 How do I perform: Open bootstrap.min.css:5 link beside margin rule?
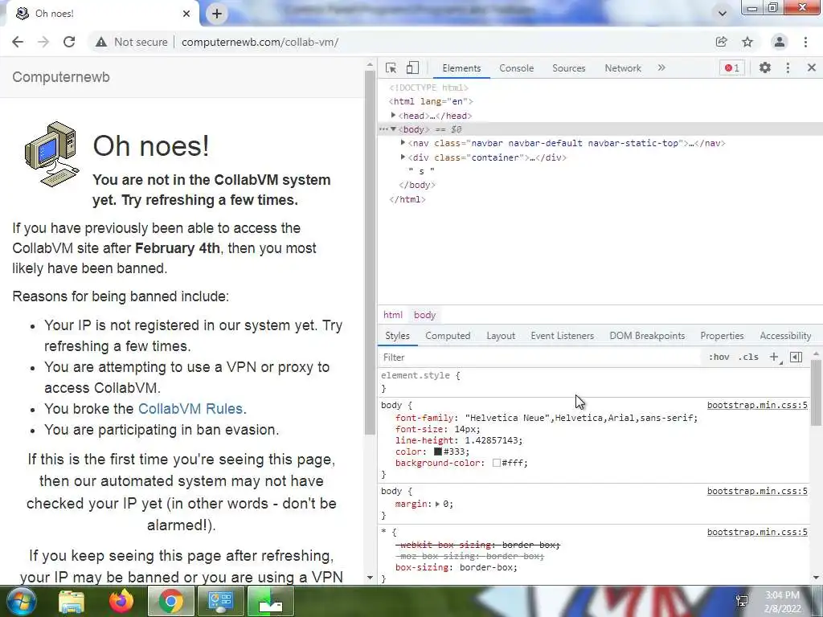[757, 491]
